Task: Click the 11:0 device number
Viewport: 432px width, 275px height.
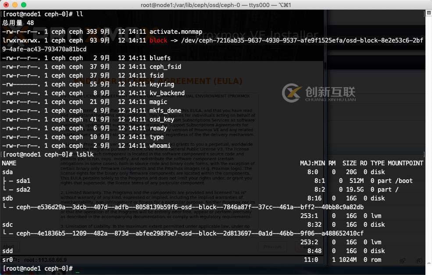Action: 311,260
